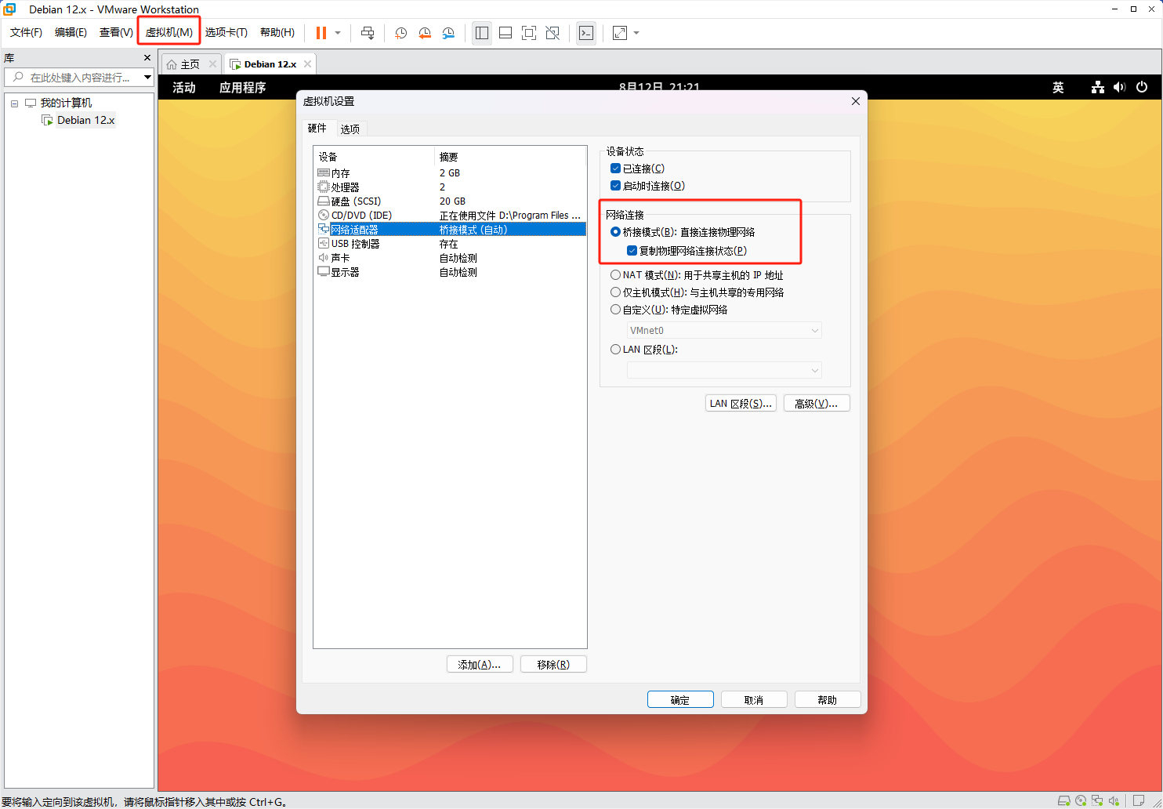Click the library search input field
This screenshot has height=809, width=1163.
coord(78,78)
